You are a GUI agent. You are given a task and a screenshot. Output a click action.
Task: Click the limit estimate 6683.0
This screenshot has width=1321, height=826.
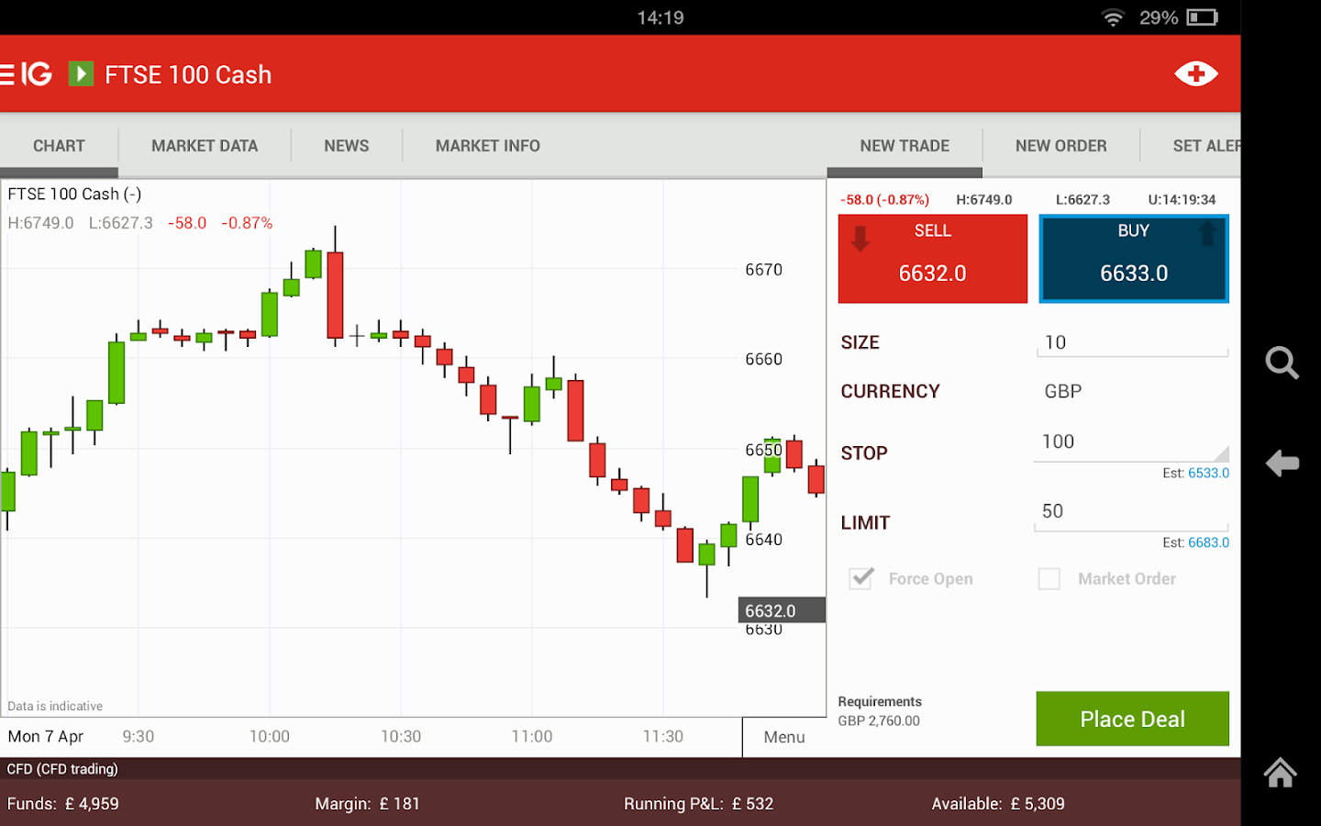click(1208, 542)
